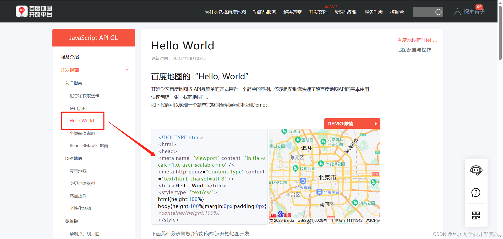Click the scrollbar down arrow
503x239 pixels.
(x=500, y=236)
